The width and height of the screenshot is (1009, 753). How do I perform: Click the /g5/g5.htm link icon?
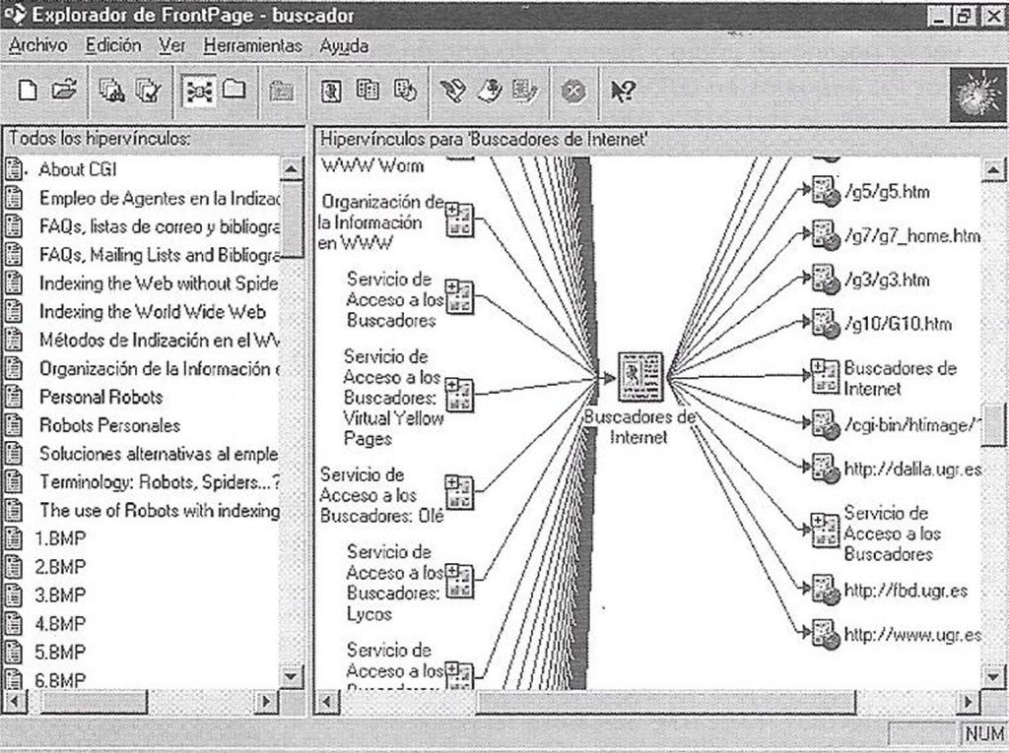[825, 190]
